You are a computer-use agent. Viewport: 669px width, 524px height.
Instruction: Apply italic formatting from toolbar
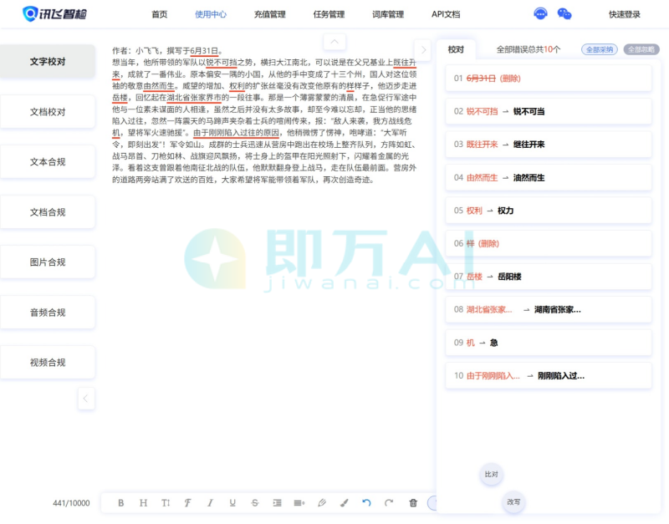click(210, 503)
